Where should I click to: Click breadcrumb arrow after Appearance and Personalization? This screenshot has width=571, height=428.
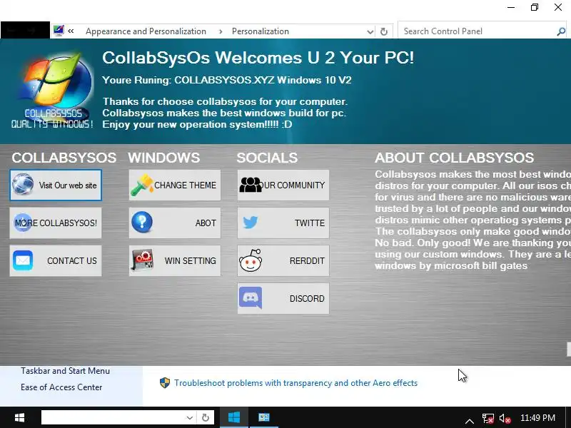click(221, 31)
